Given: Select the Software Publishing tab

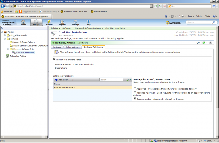Looking at the screenshot, I should [93, 47].
